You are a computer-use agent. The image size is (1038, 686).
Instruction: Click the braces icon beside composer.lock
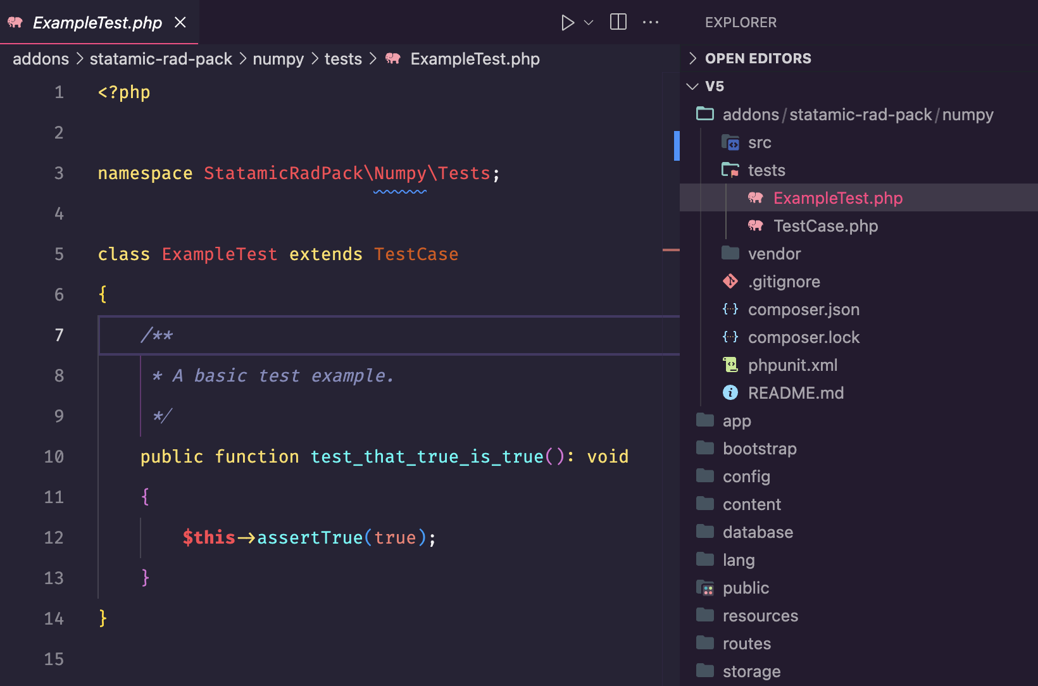click(x=730, y=337)
